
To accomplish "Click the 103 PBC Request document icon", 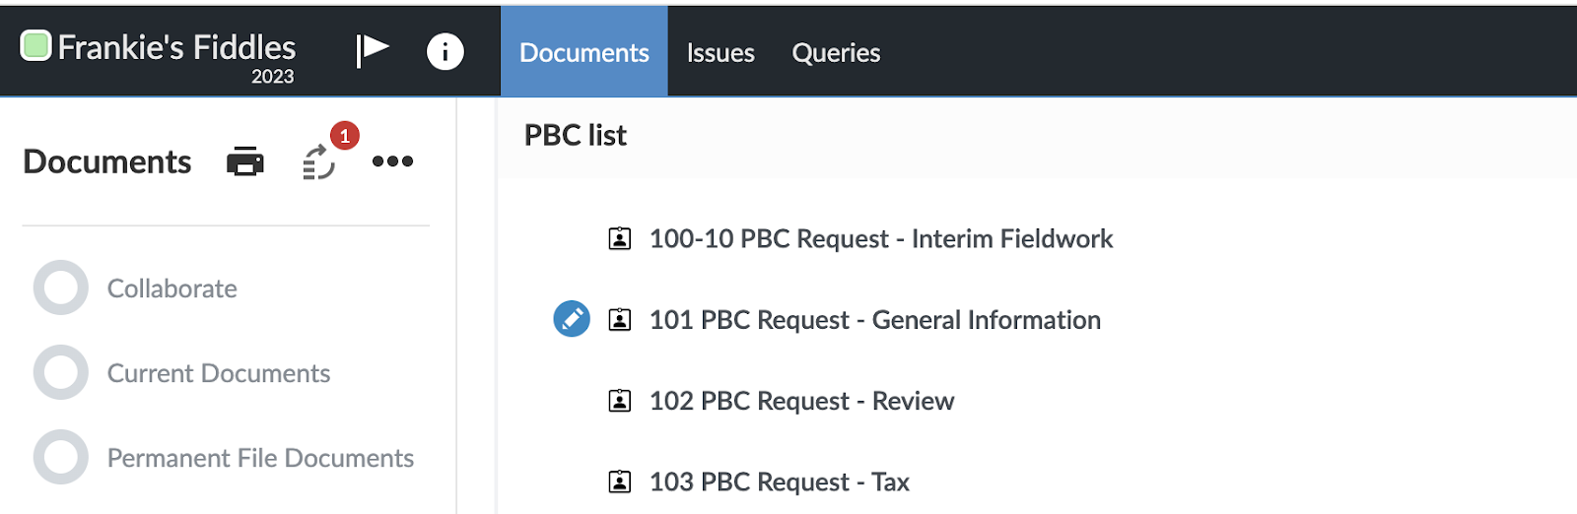I will click(620, 482).
